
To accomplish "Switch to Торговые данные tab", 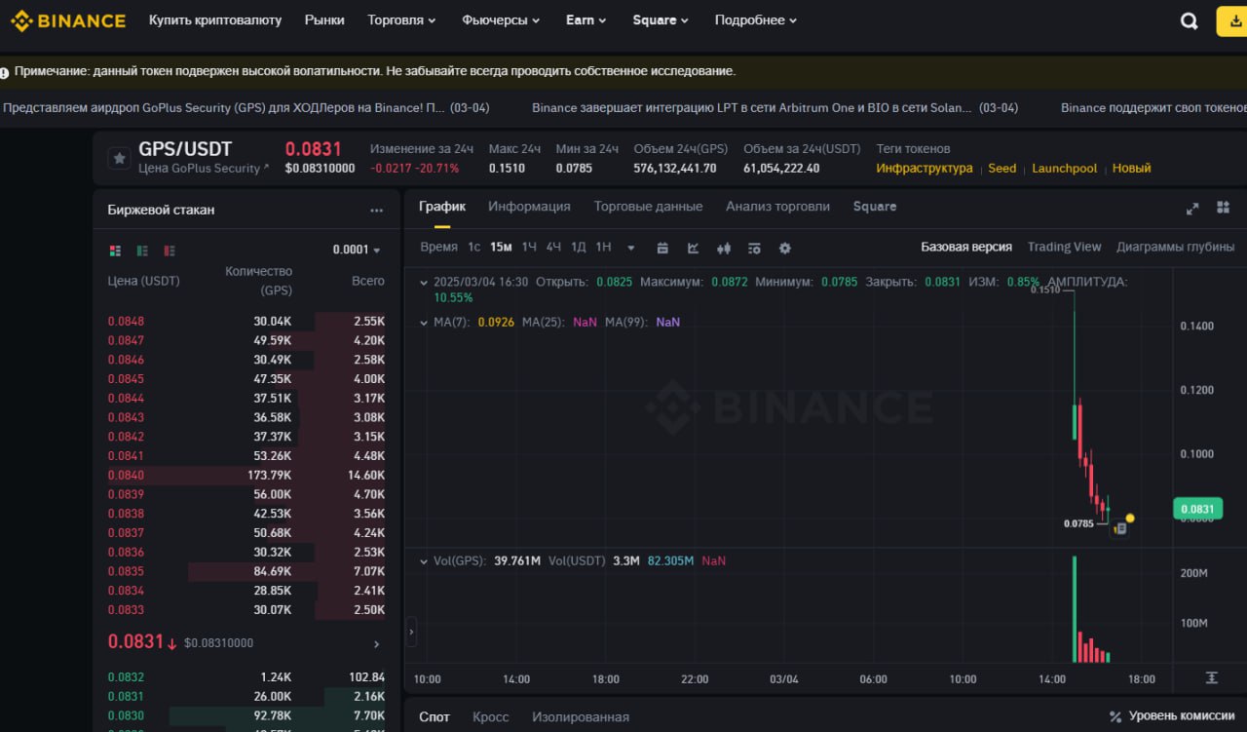I will pyautogui.click(x=648, y=207).
